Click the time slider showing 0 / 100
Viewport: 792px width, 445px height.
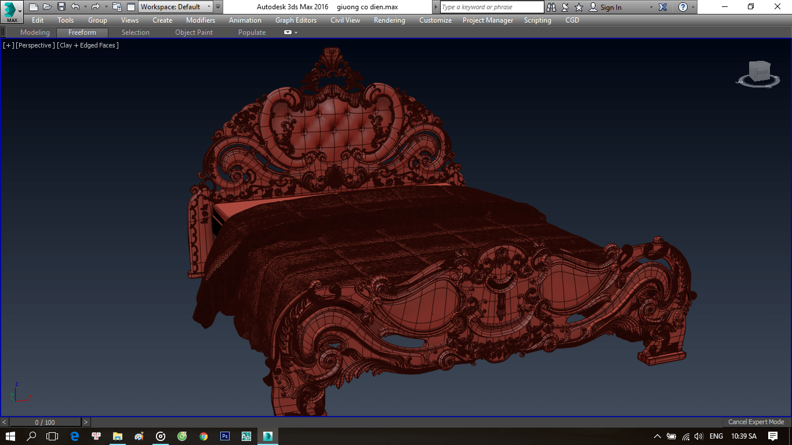45,422
